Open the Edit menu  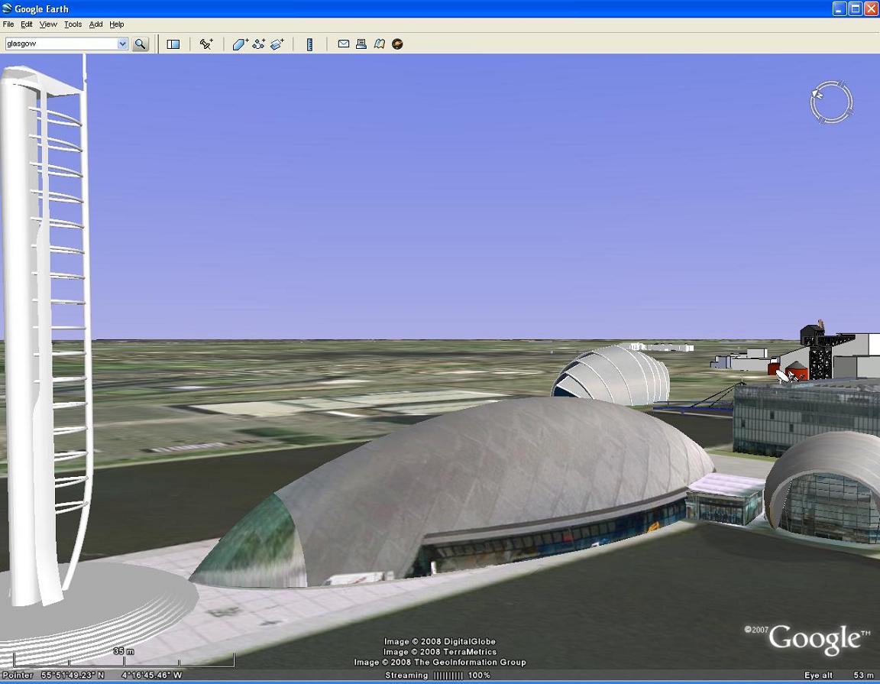(27, 24)
